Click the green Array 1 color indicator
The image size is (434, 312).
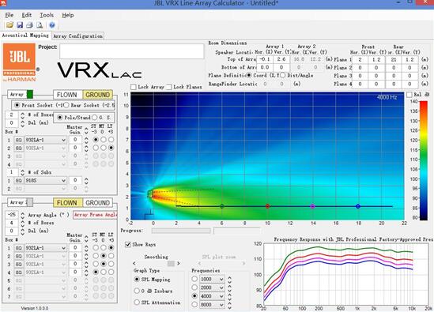click(29, 94)
